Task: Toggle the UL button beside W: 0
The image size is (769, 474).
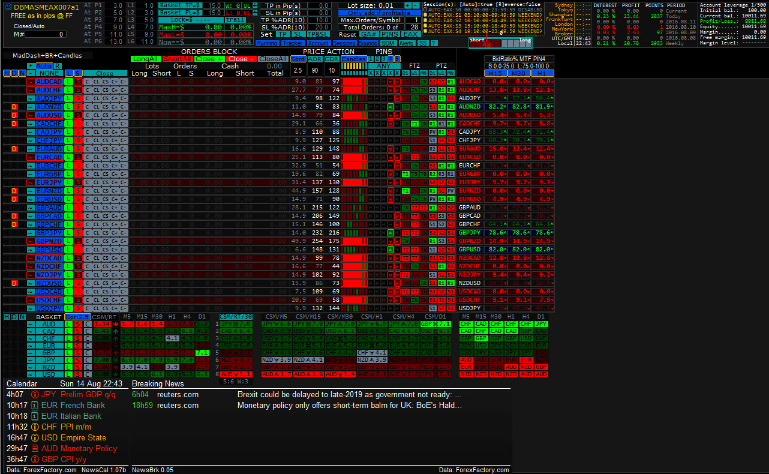Action: click(247, 5)
